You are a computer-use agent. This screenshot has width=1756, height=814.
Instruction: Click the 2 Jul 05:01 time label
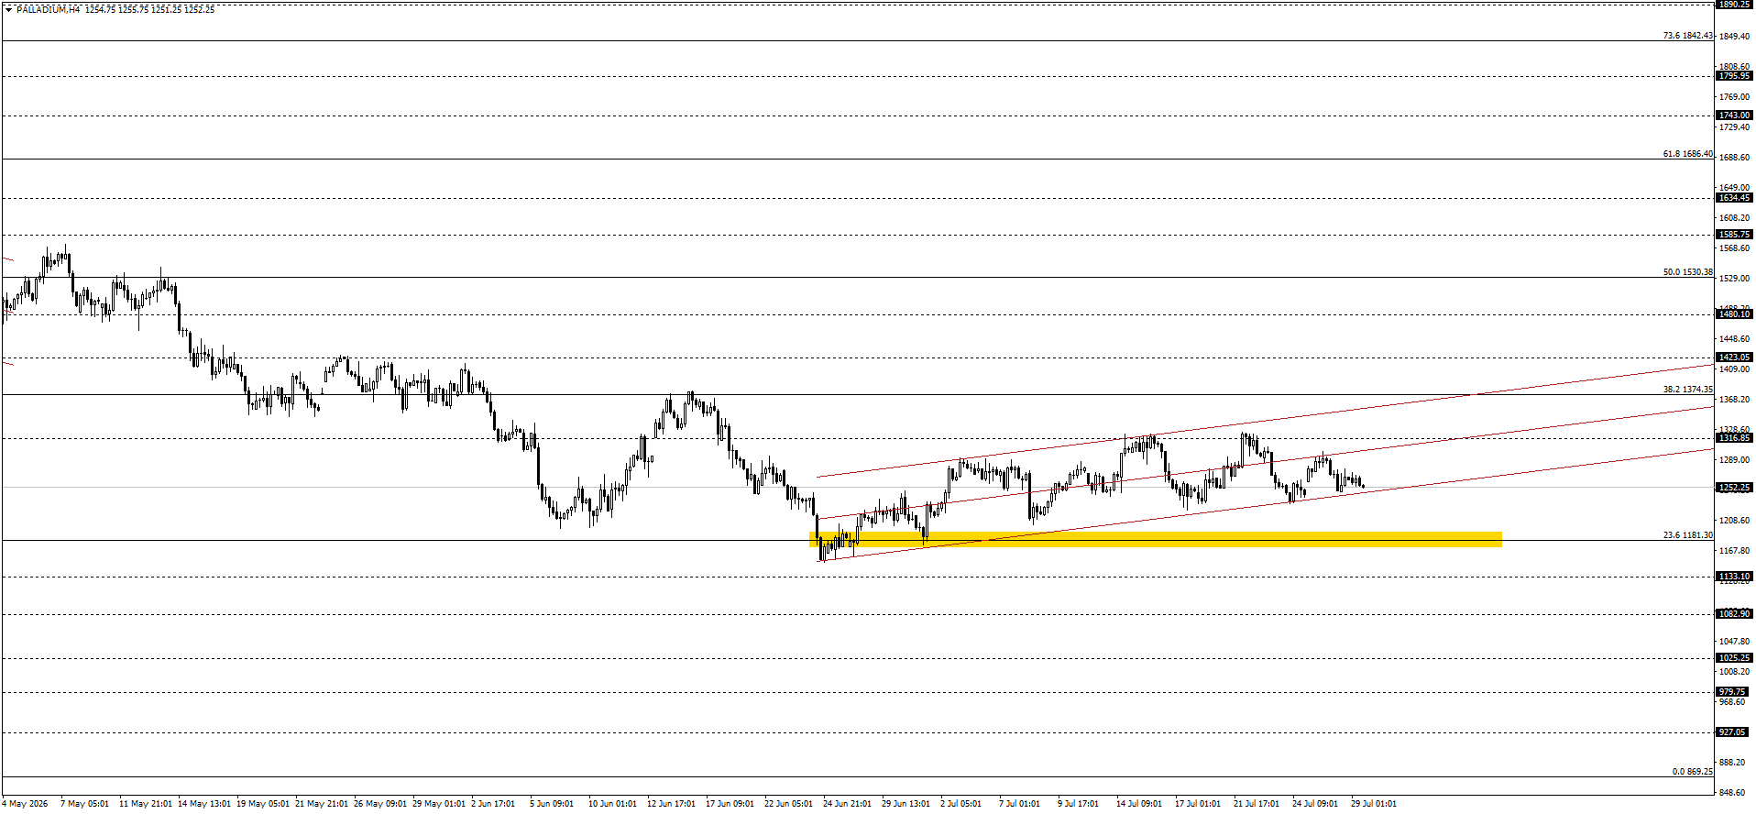tap(960, 804)
